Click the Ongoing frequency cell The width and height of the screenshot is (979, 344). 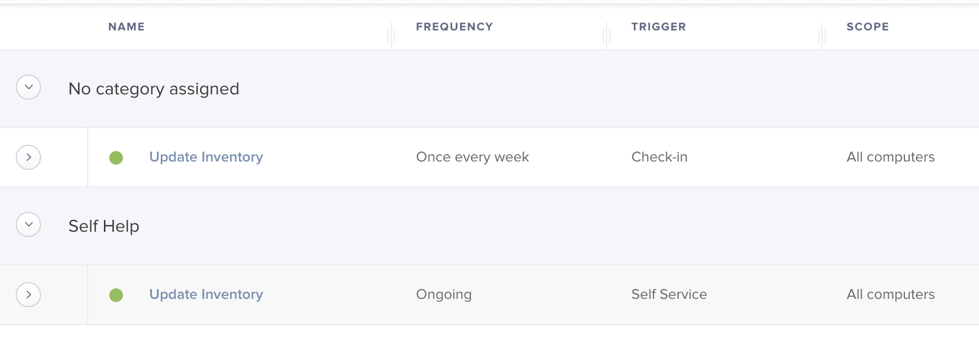[444, 295]
